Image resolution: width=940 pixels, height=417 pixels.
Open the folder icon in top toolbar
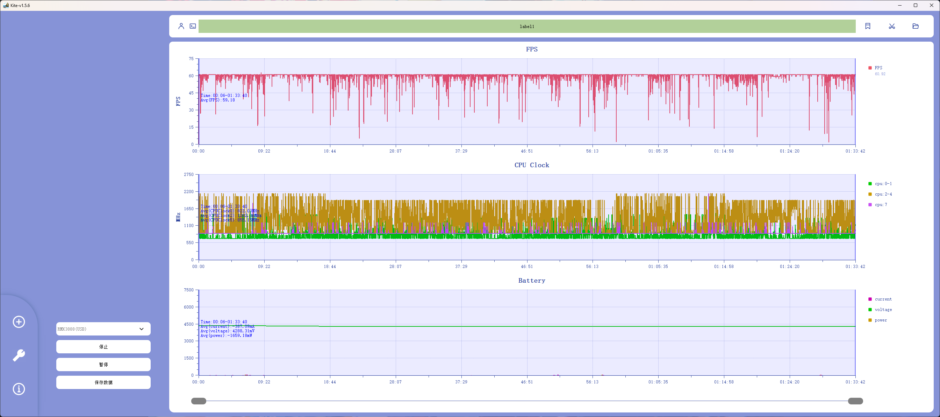[915, 26]
